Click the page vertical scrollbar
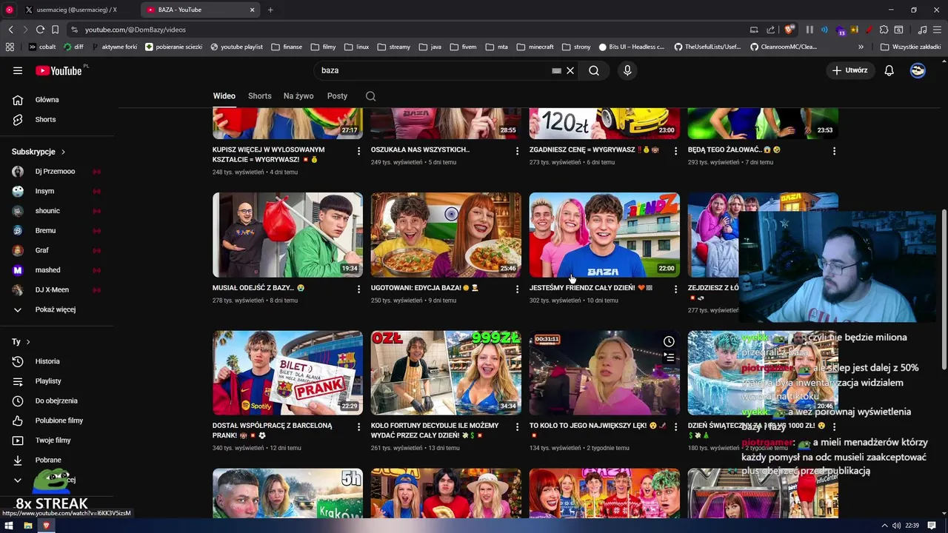The height and width of the screenshot is (533, 948). (944, 289)
